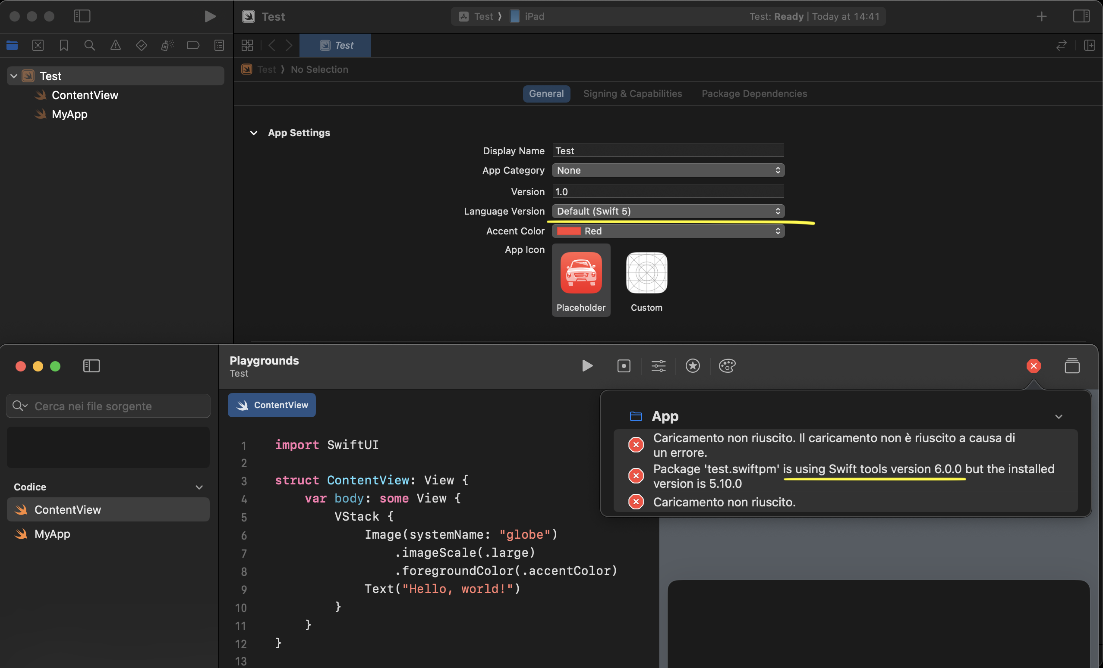The width and height of the screenshot is (1103, 668).
Task: Collapse the Test project tree in Xcode
Action: tap(14, 76)
